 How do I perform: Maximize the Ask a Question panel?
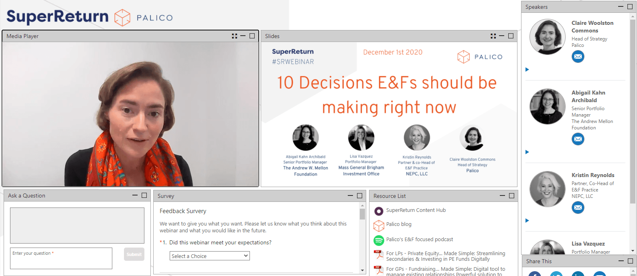[144, 195]
